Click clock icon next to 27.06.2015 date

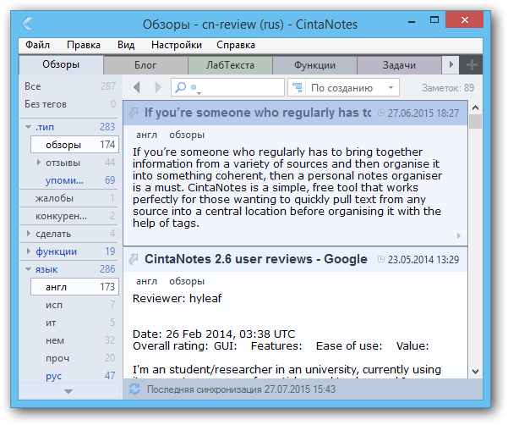coord(382,113)
